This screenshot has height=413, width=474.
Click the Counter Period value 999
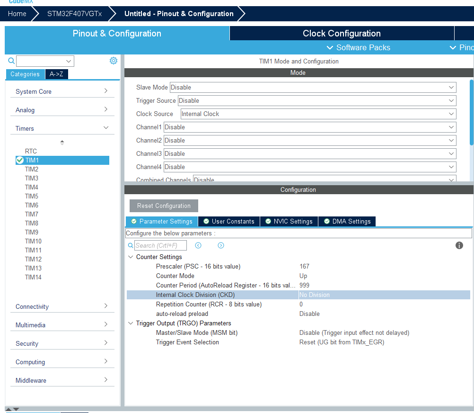click(305, 285)
